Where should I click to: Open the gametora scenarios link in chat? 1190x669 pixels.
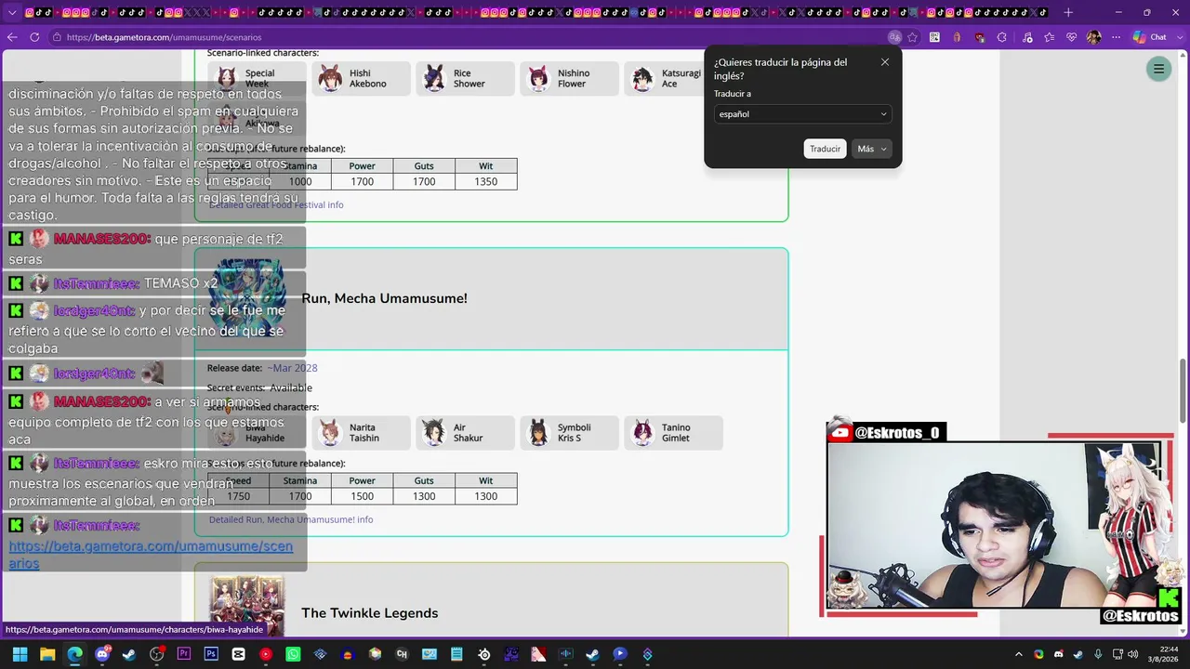pyautogui.click(x=151, y=555)
